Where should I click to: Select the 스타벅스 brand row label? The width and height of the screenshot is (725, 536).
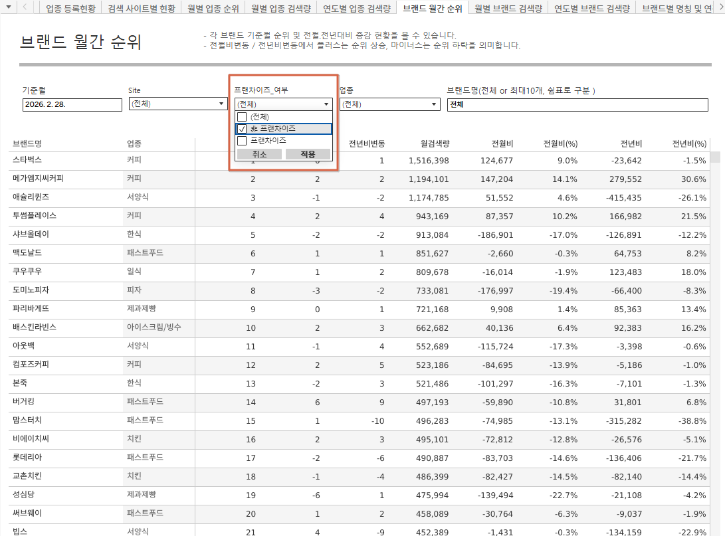coord(27,161)
